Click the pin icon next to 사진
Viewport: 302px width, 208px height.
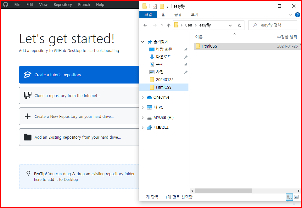coord(186,72)
